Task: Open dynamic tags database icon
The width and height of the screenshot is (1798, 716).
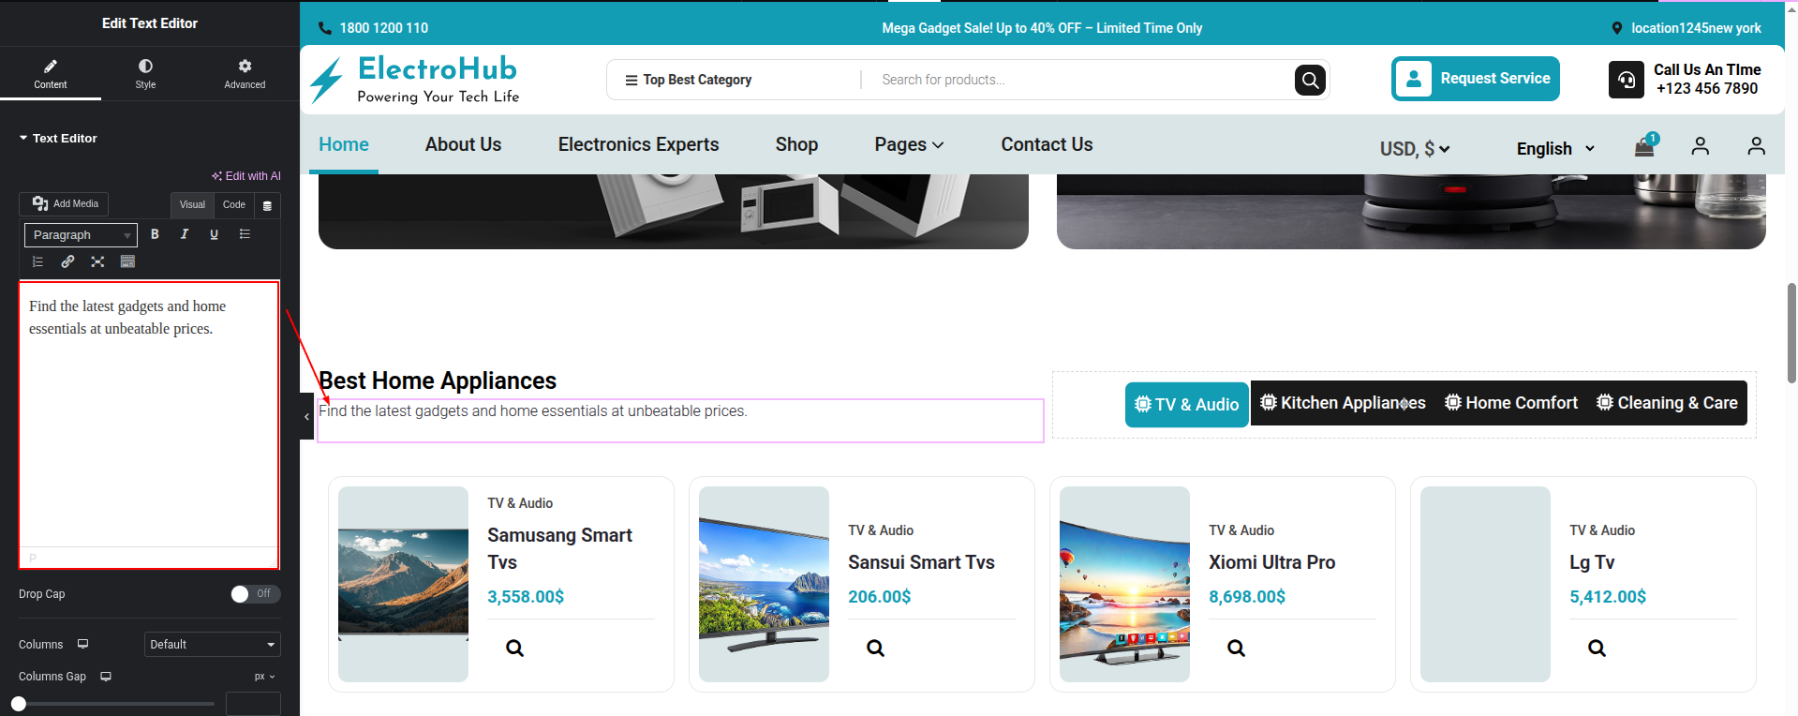Action: (x=267, y=205)
